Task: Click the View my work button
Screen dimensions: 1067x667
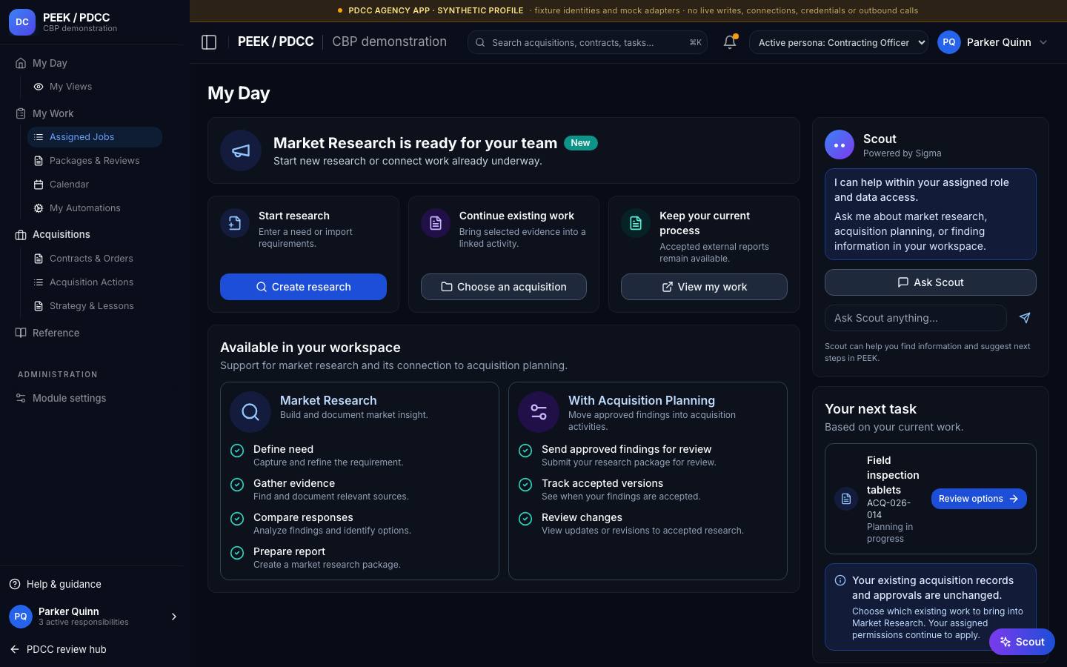Action: click(x=704, y=287)
